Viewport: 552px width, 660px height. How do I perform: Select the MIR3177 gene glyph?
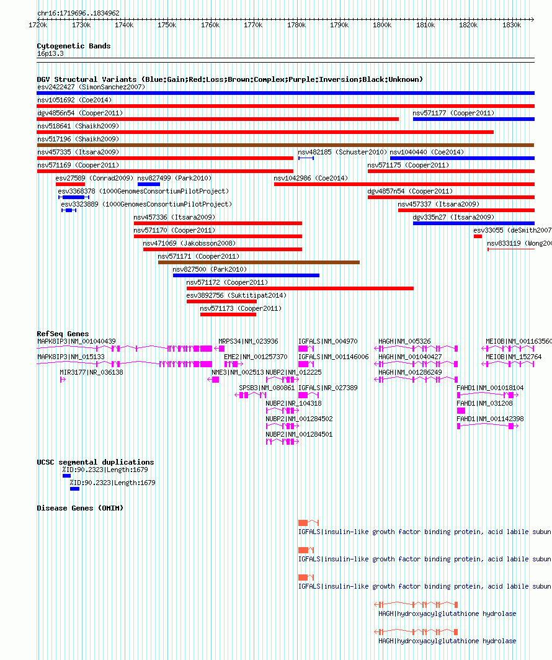coord(63,380)
